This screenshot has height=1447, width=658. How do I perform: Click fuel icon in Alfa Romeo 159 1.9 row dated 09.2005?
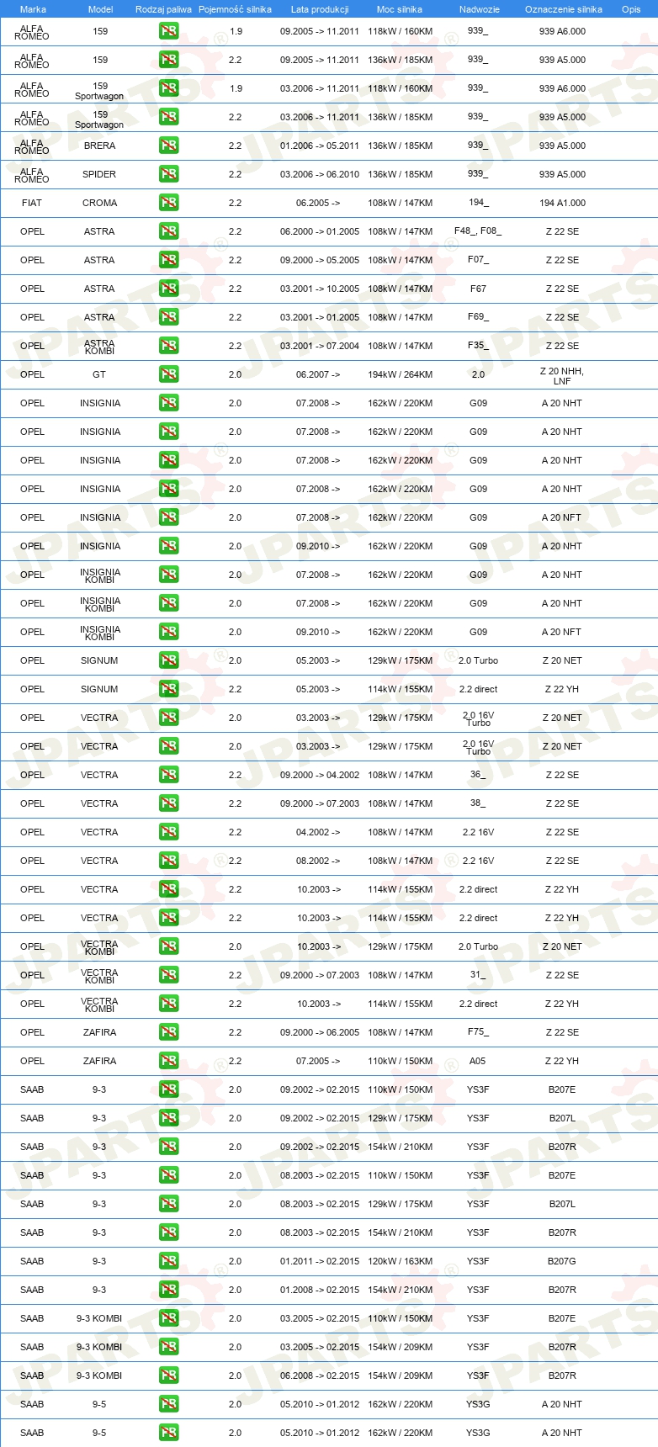[x=168, y=31]
